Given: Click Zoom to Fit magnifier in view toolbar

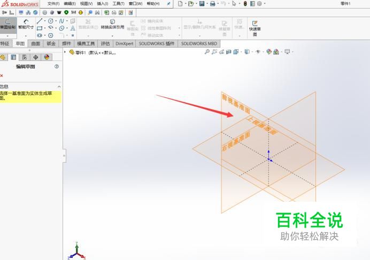Looking at the screenshot, I should coord(207,52).
